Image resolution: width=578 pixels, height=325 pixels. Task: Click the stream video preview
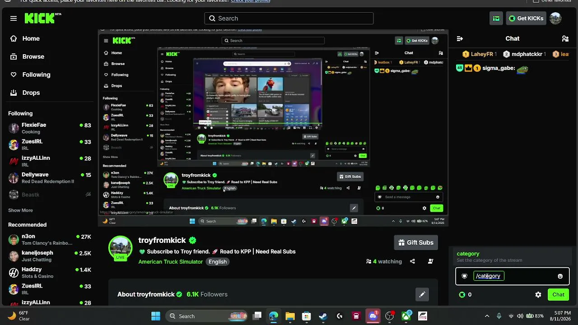[273, 128]
